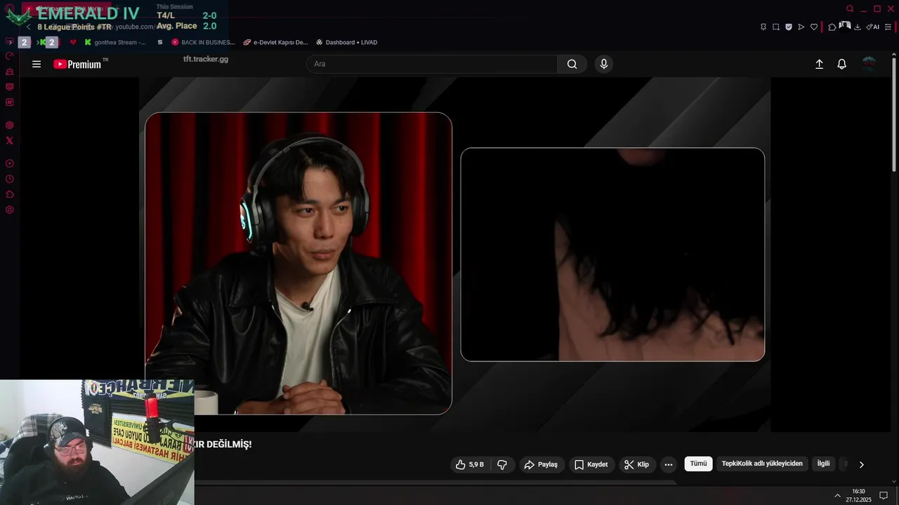Bookmark page with the heart icon
899x505 pixels.
[x=814, y=27]
